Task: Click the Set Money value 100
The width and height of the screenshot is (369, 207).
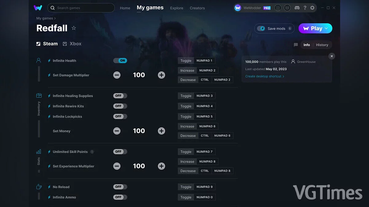Action: 139,131
